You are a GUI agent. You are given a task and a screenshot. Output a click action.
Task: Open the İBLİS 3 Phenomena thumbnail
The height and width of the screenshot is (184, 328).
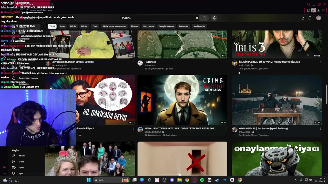click(277, 44)
